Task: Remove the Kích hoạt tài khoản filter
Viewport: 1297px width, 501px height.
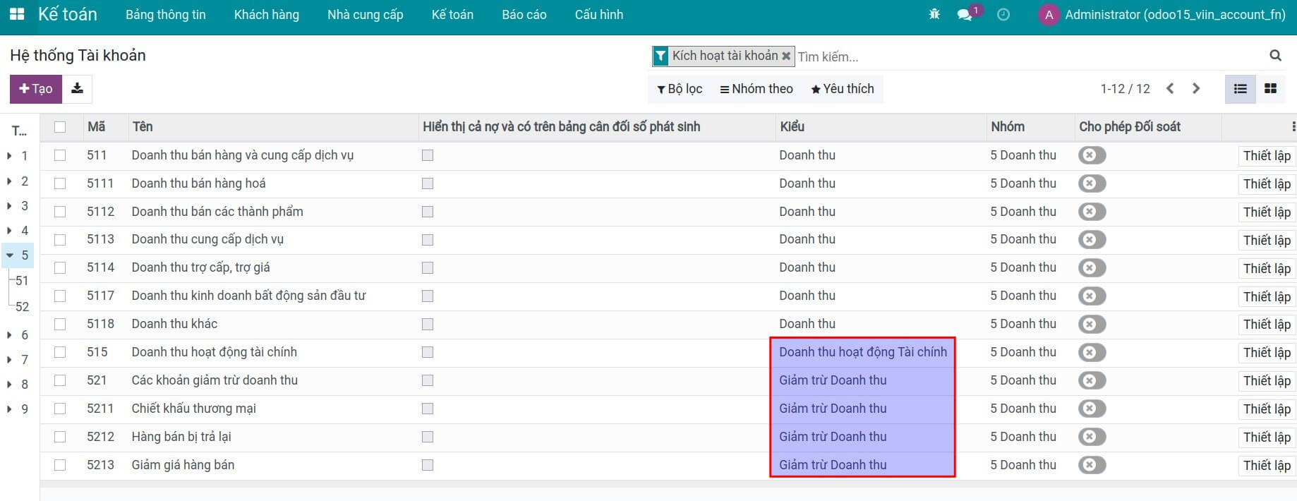Action: 786,56
